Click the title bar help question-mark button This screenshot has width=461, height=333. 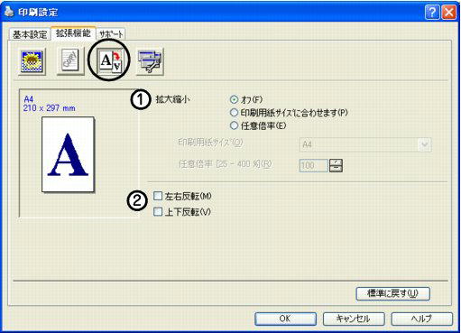[x=432, y=13]
